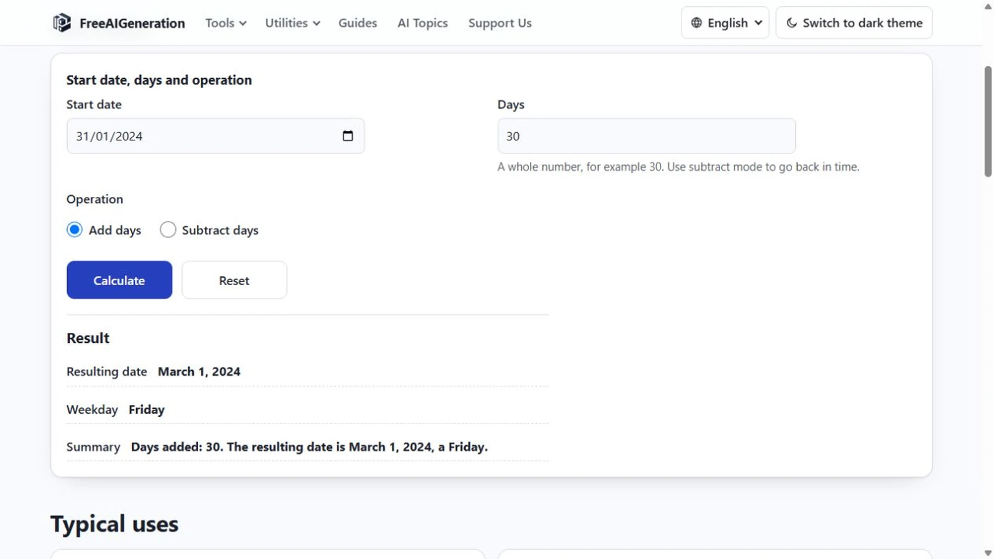The height and width of the screenshot is (559, 994).
Task: Click the FreeAIGeneration site name
Action: tap(132, 24)
